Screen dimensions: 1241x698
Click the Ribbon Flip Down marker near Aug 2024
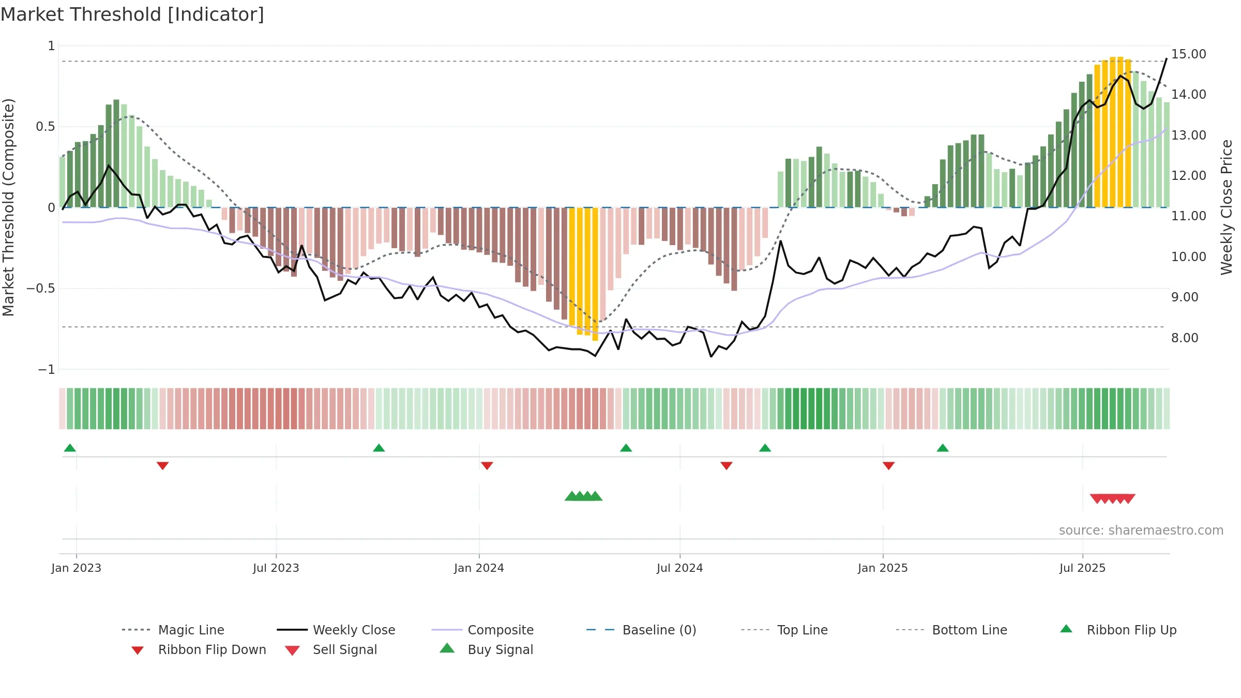coord(726,466)
